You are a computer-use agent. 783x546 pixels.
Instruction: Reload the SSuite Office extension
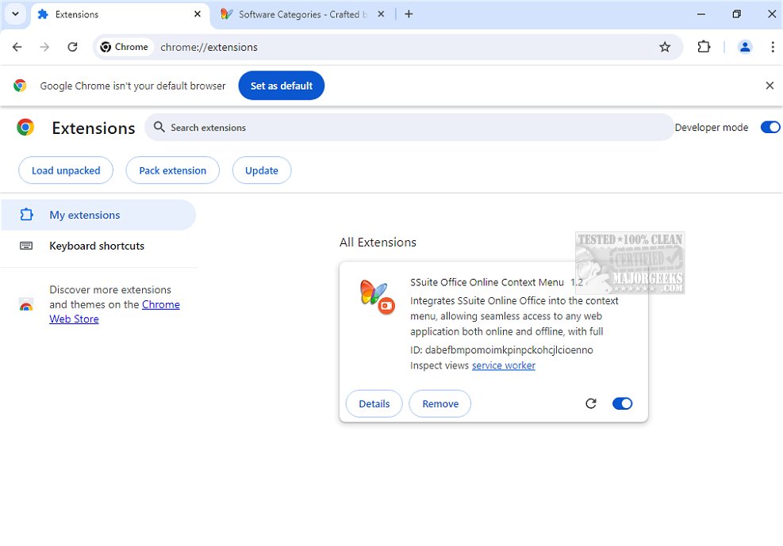click(x=591, y=403)
